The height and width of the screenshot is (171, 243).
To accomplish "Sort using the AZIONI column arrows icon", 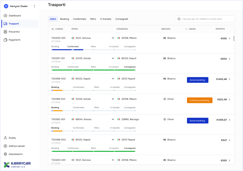I will [x=186, y=29].
